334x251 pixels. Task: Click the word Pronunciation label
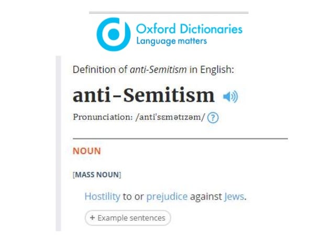(103, 117)
